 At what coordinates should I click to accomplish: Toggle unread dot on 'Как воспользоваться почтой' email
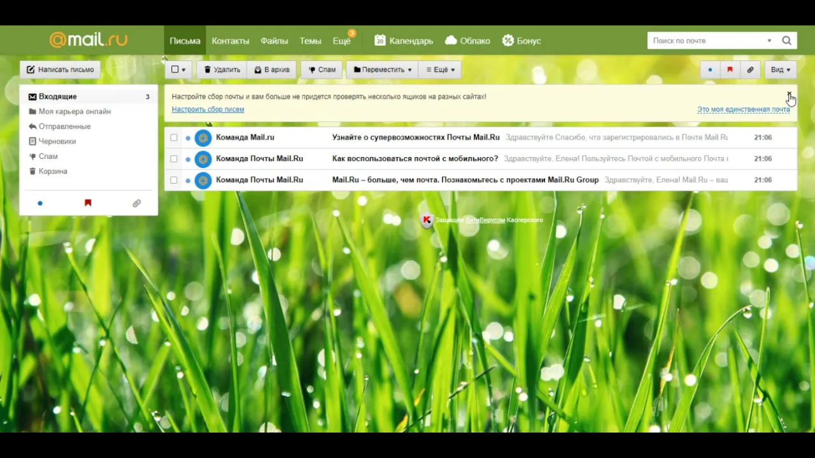point(188,159)
